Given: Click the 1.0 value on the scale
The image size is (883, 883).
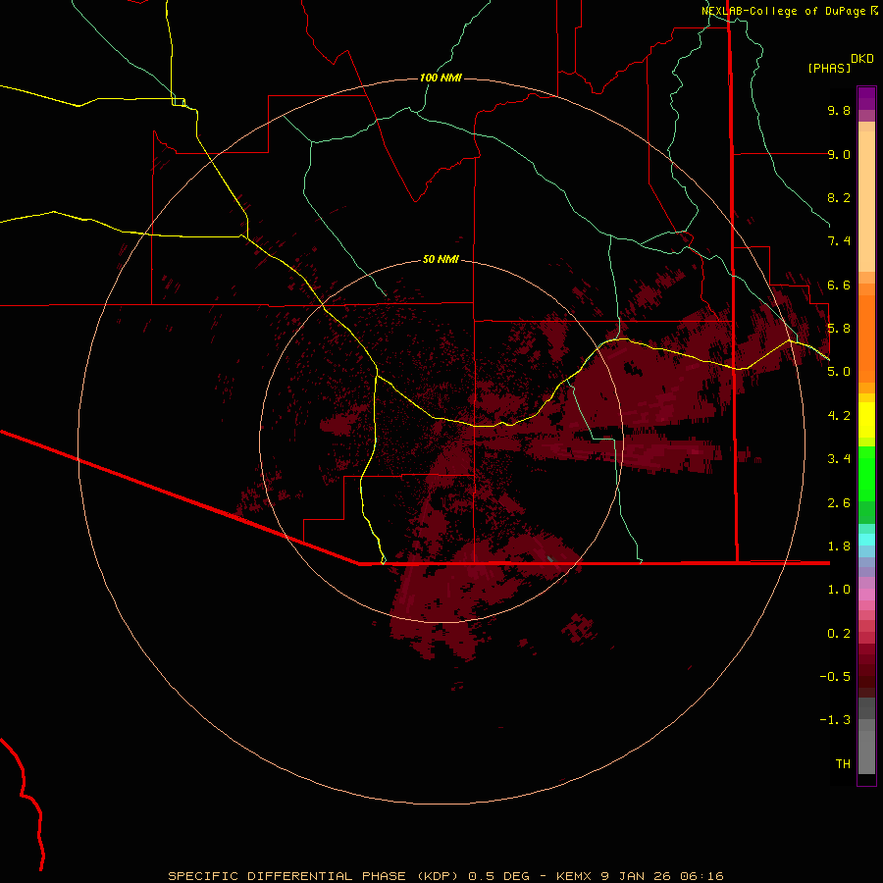Looking at the screenshot, I should pos(839,590).
